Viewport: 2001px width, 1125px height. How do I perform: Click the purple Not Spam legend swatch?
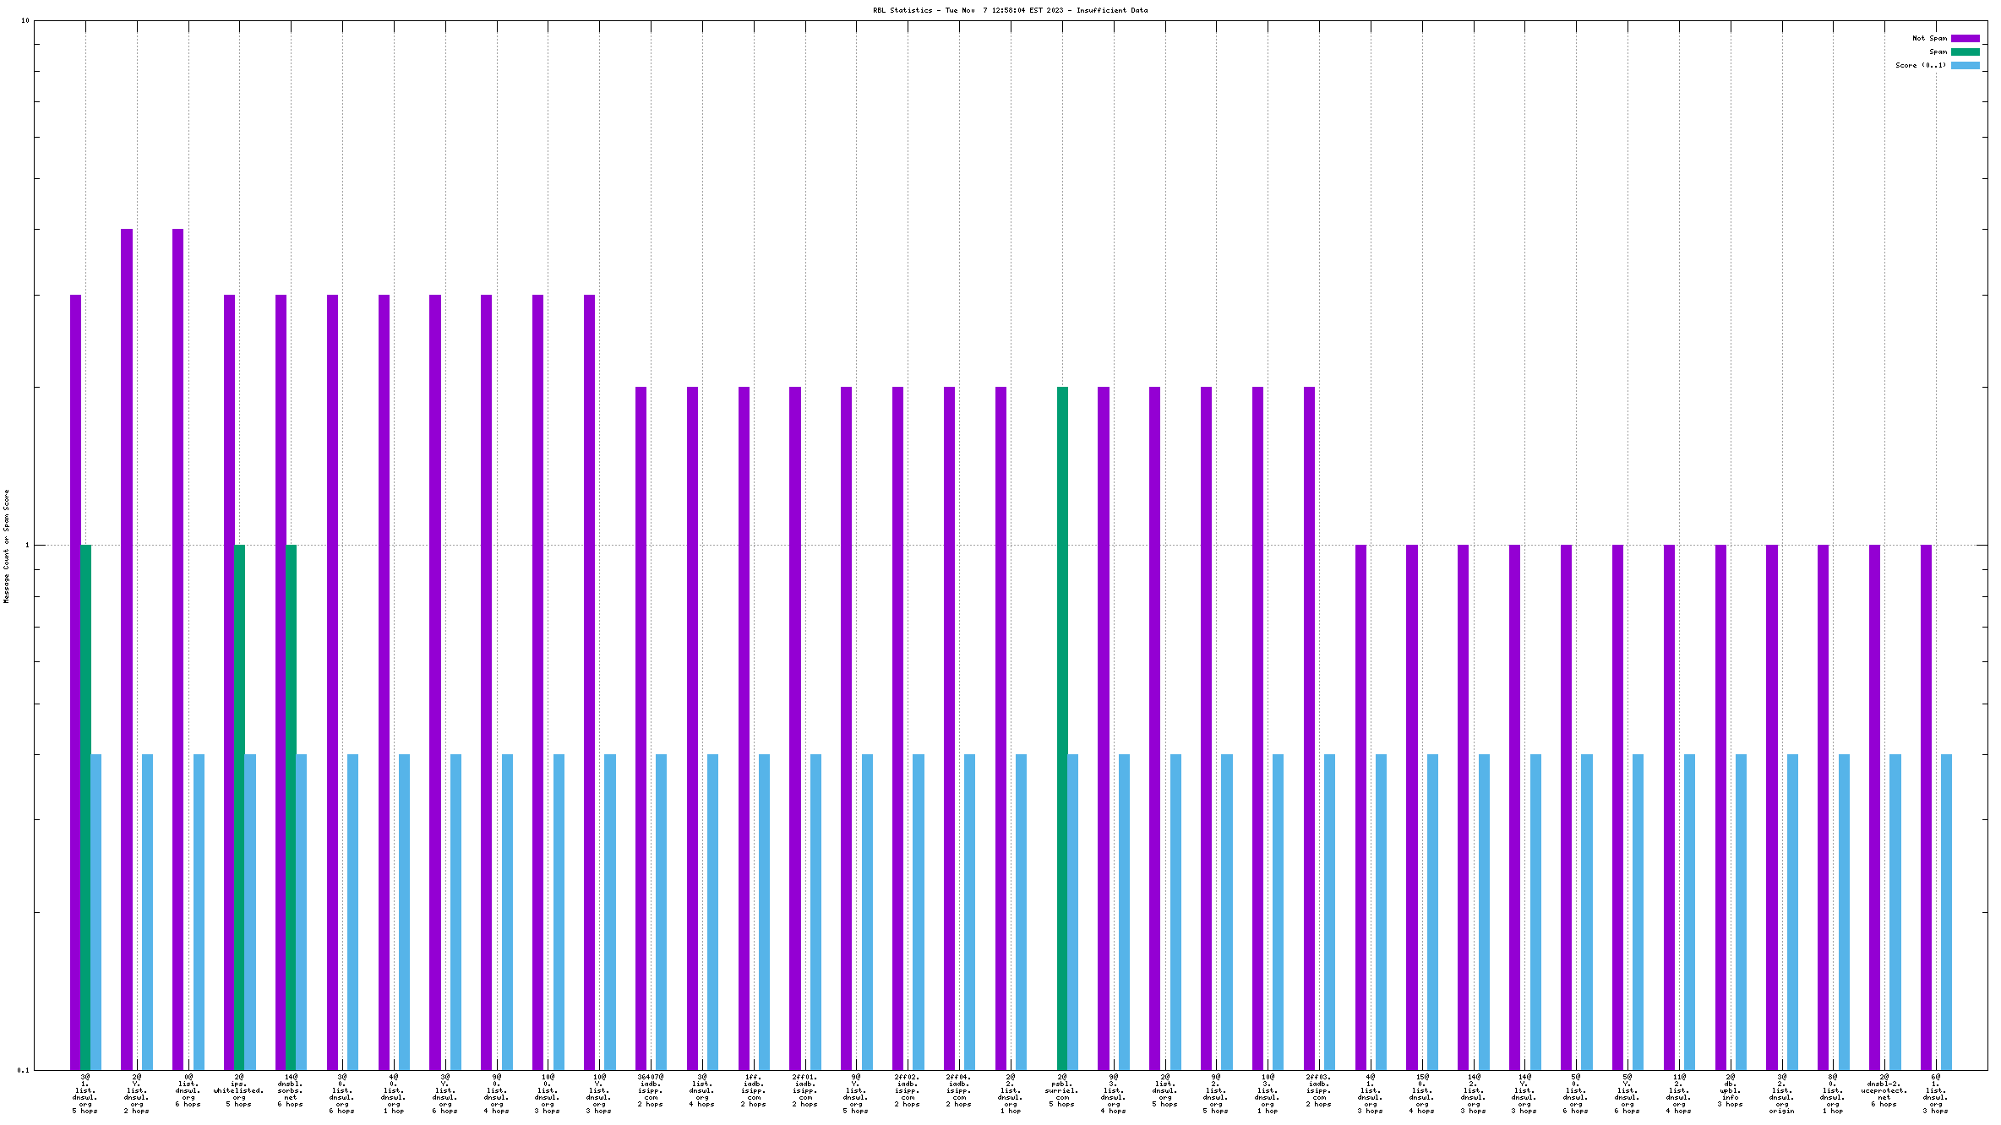tap(1965, 38)
